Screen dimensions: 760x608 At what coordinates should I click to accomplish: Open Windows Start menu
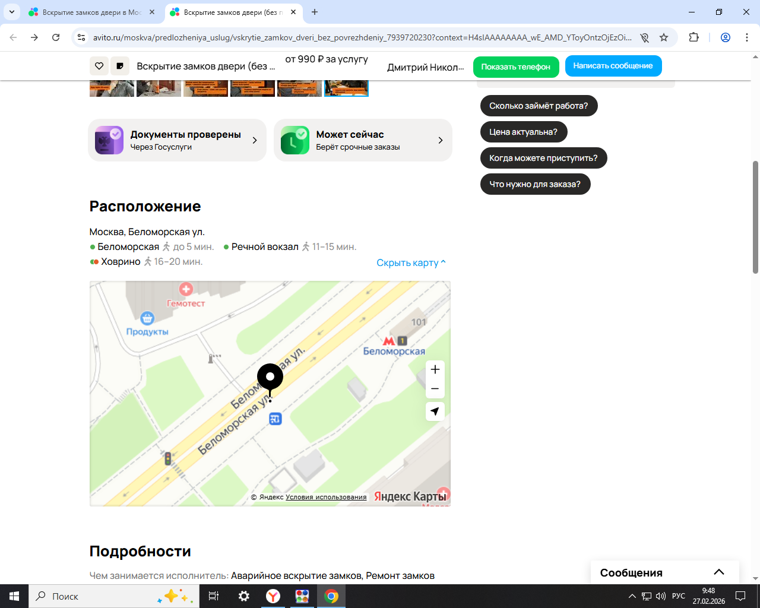[14, 596]
